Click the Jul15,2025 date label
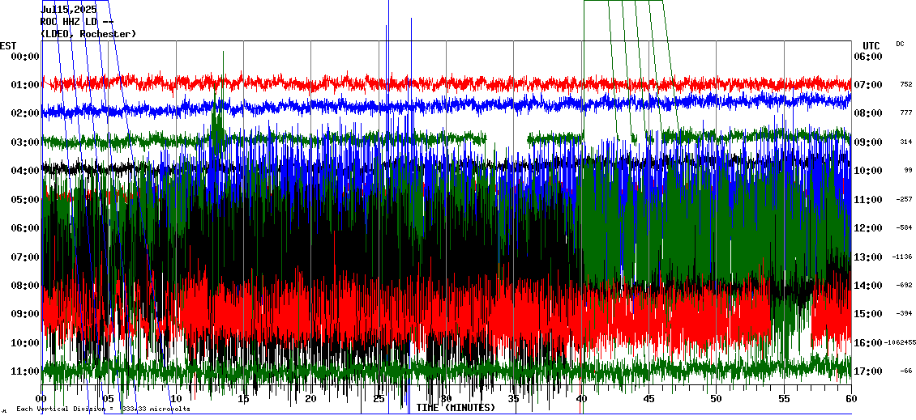Screen dimensions: 916x420 [x=68, y=10]
